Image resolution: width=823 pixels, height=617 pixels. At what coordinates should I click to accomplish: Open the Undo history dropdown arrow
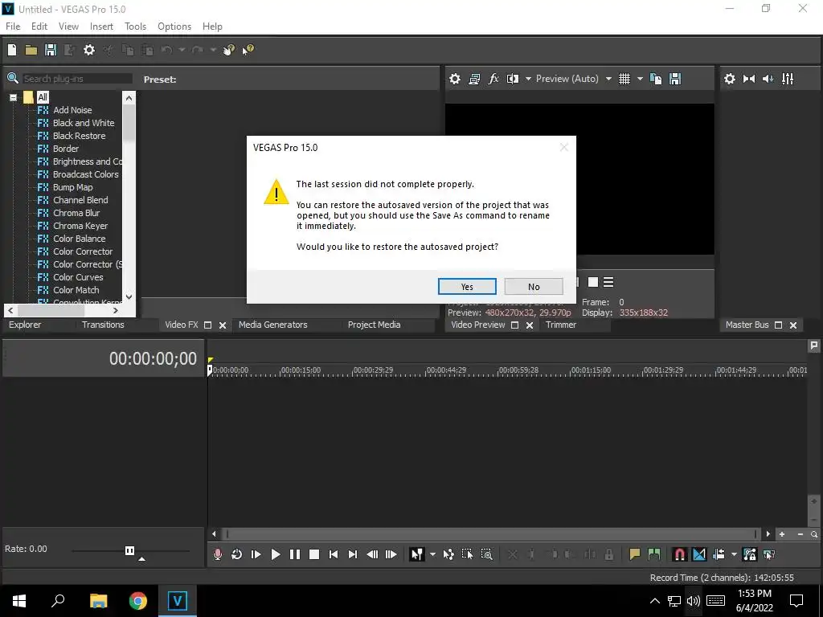(x=182, y=50)
